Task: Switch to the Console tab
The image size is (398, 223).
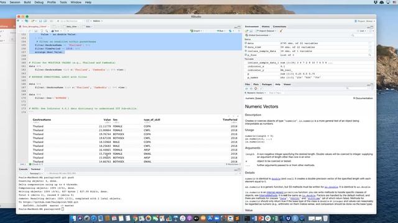Action: click(x=23, y=169)
